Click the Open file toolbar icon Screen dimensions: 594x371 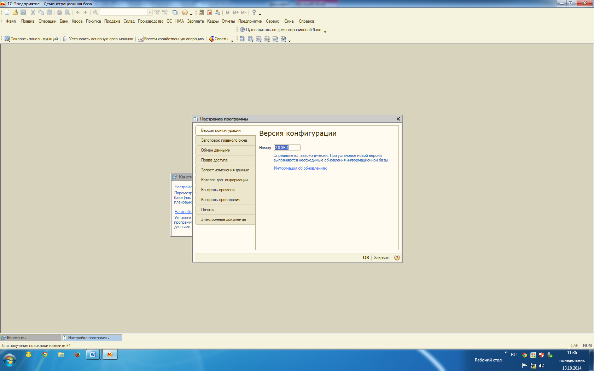[x=15, y=12]
